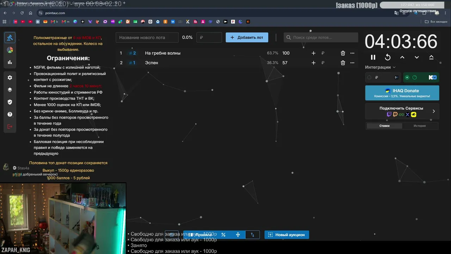Focus the Название нового лота field
Viewport: 451px width, 254px height.
pos(147,37)
